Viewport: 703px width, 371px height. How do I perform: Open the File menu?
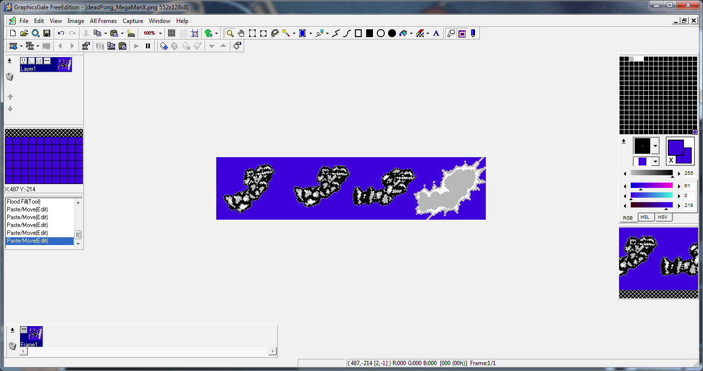point(24,21)
